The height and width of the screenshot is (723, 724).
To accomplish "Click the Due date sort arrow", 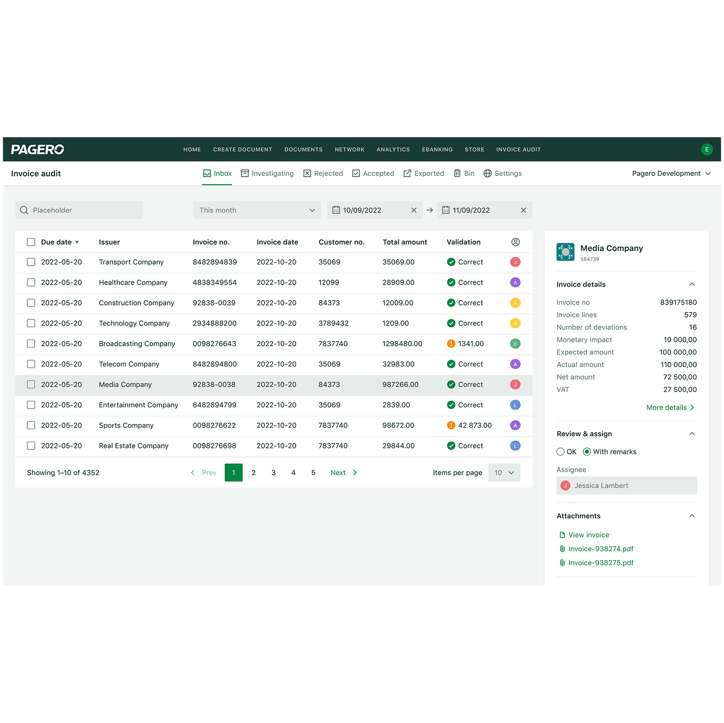I will pos(77,242).
